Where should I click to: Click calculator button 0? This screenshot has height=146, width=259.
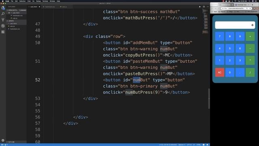(x=230, y=72)
